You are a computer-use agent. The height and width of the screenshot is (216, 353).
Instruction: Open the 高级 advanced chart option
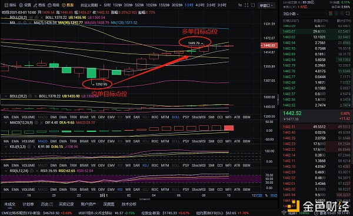[54, 5]
